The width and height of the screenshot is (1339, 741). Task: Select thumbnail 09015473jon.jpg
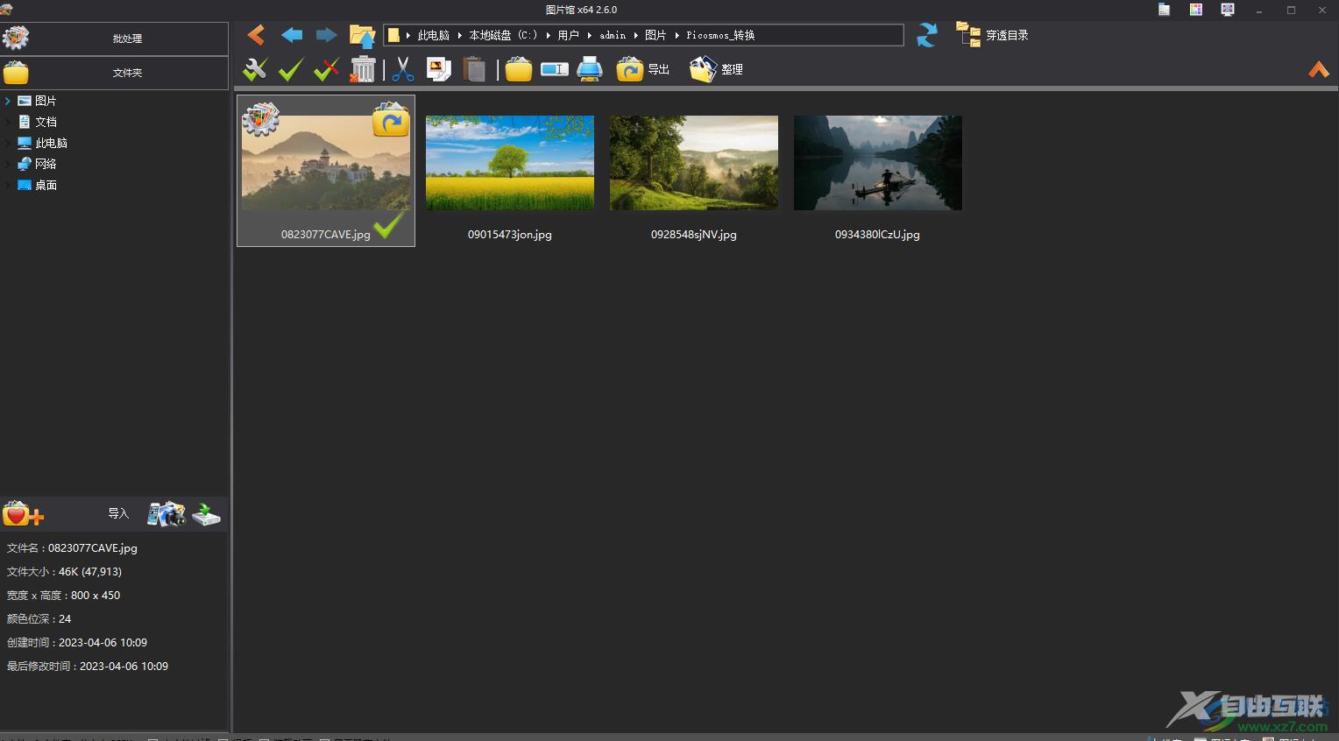(510, 163)
